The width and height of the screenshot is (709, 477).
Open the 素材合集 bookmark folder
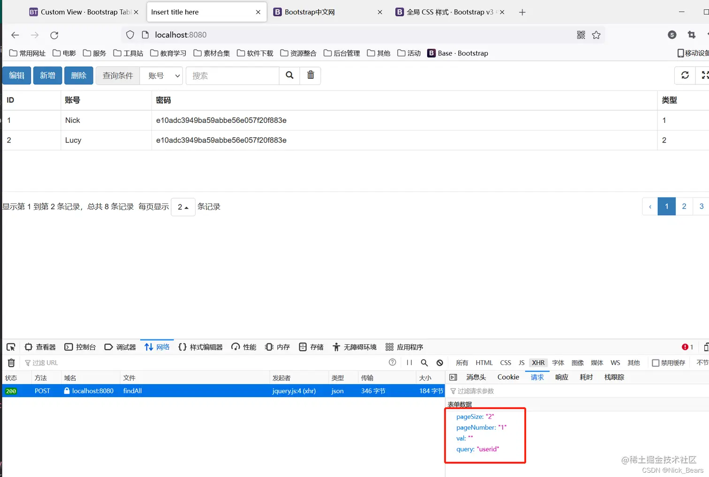click(211, 53)
